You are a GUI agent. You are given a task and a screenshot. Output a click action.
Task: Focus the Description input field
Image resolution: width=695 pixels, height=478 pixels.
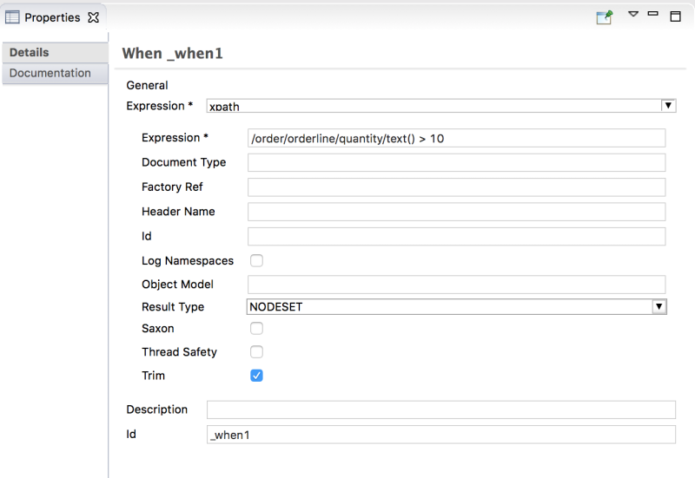pyautogui.click(x=440, y=409)
